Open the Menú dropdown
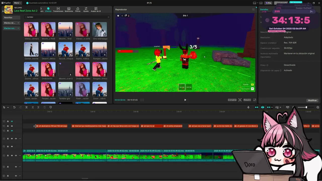 (x=17, y=3)
